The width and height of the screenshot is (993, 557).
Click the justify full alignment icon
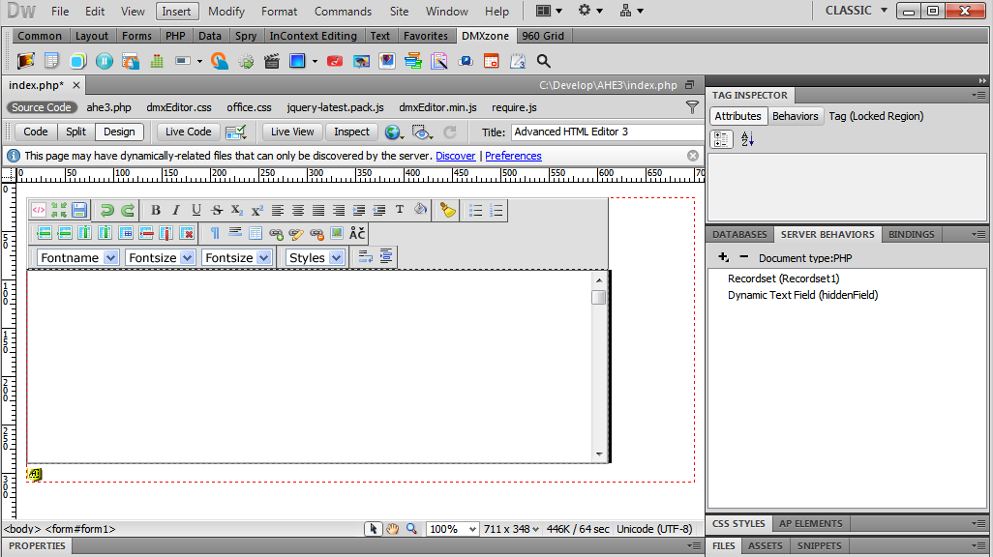point(317,210)
